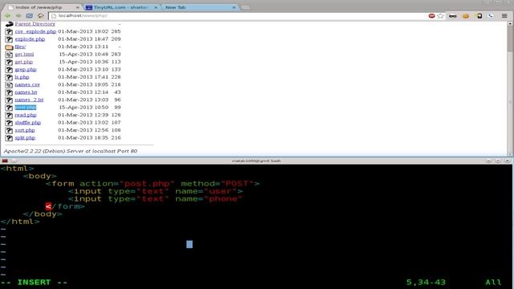Open the split.php link

[25, 137]
